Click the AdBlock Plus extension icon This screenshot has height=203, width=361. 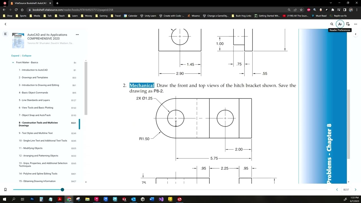[309, 10]
